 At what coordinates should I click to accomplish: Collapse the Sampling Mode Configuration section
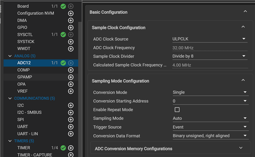coord(243,80)
